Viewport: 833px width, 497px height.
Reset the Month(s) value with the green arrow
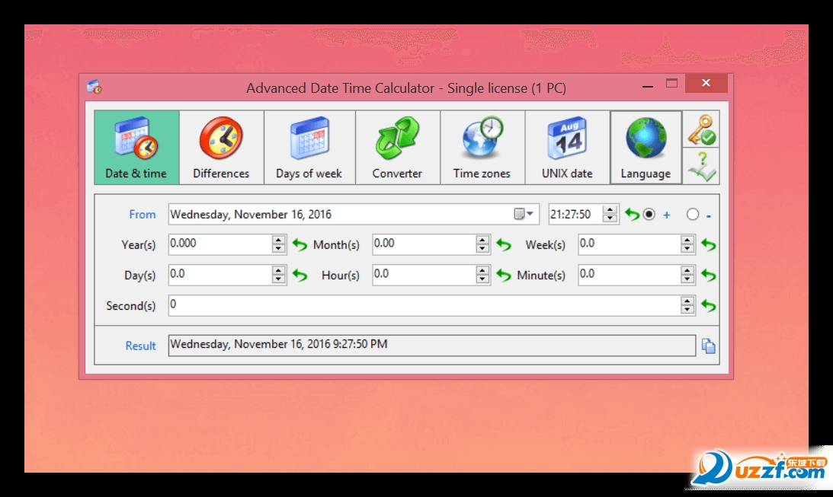(504, 244)
